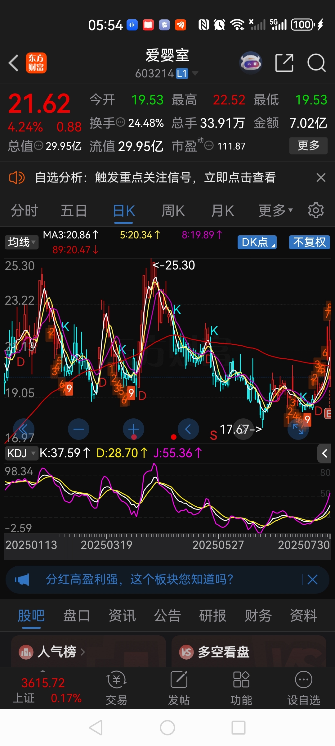Viewport: 335px width, 746px height.
Task: Collapse indicator panel with left chevron
Action: [x=324, y=454]
